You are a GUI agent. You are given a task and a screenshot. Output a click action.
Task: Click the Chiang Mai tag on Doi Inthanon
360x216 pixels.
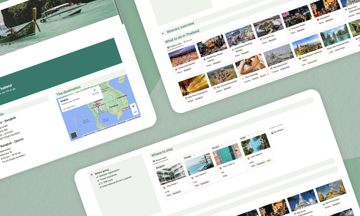point(312,62)
